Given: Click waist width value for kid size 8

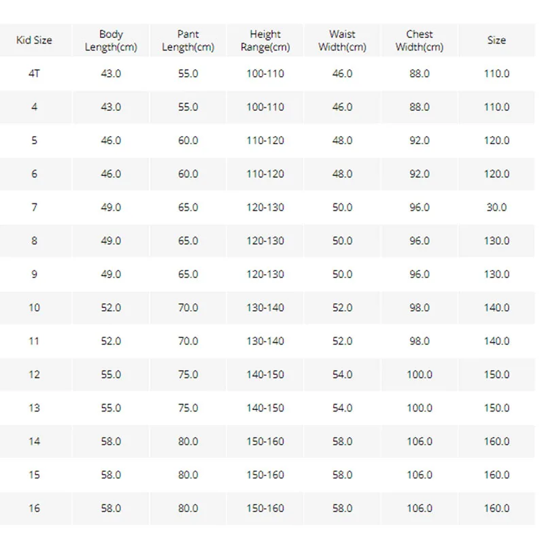Looking at the screenshot, I should pos(342,241).
